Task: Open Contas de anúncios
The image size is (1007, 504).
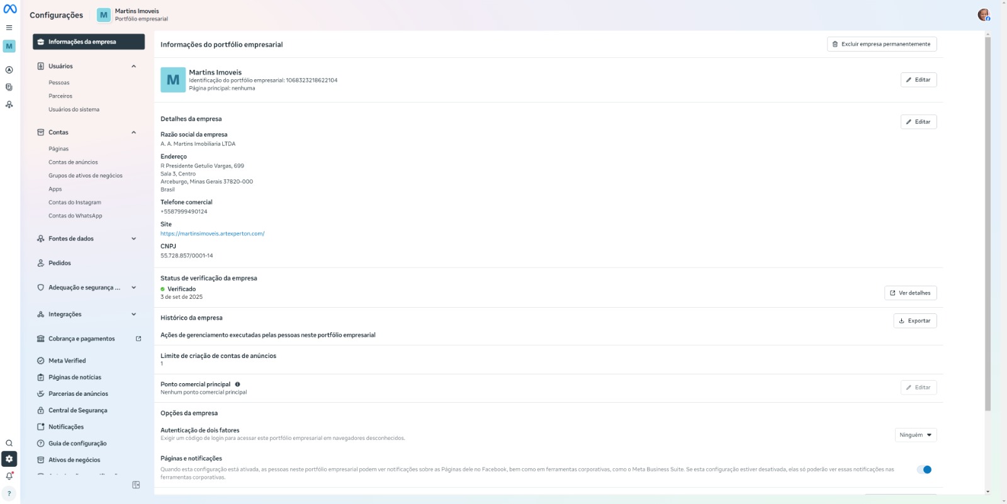Action: click(x=73, y=162)
